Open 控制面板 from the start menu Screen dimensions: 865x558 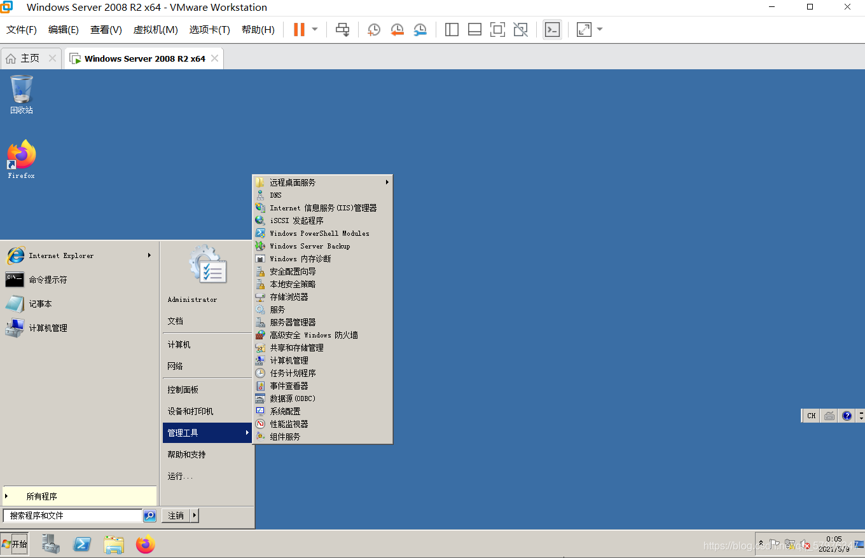click(x=183, y=390)
